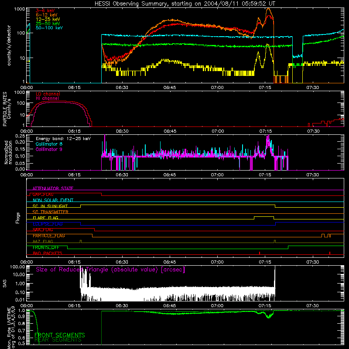This screenshot has width=349, height=349.
Task: Click the yellow '12-25 keV' count-rate legend entry
Action: coord(48,19)
